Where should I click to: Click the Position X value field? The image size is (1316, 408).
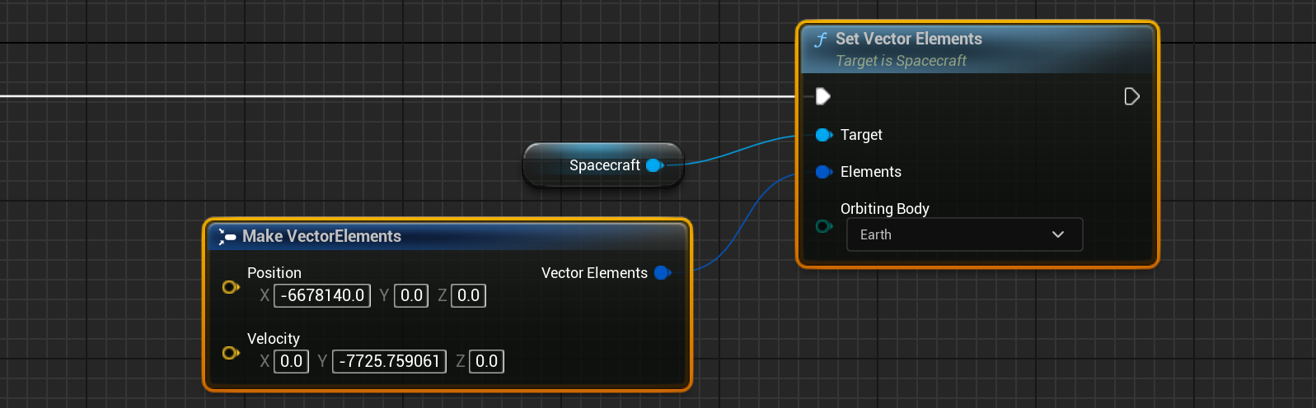click(x=322, y=295)
